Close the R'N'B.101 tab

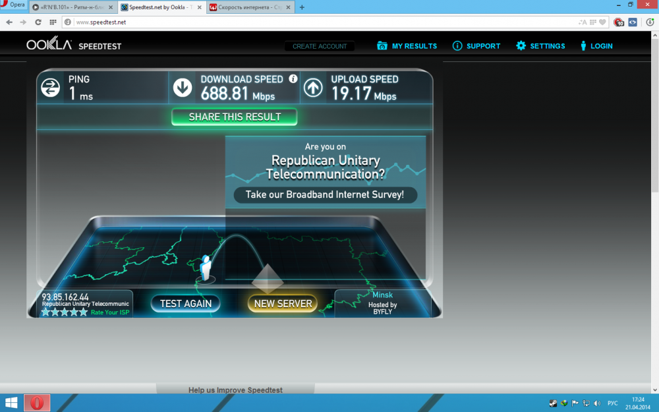point(111,7)
